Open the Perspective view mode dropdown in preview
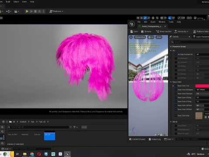Image resolution: width=209 pixels, height=157 pixels. 140,37
